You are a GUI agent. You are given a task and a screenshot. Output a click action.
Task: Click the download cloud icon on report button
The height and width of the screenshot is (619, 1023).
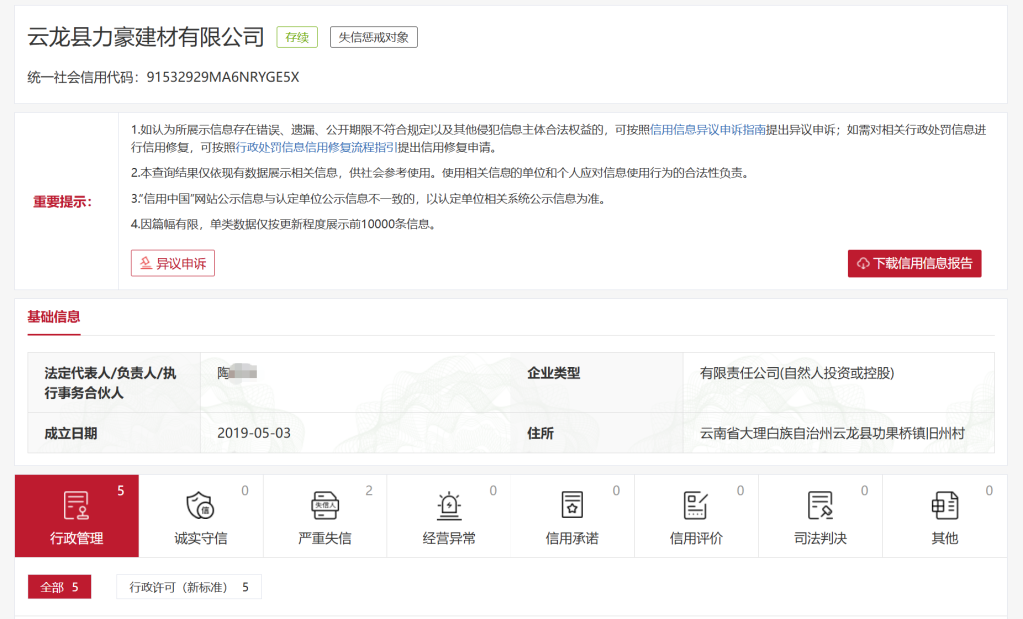coord(861,264)
